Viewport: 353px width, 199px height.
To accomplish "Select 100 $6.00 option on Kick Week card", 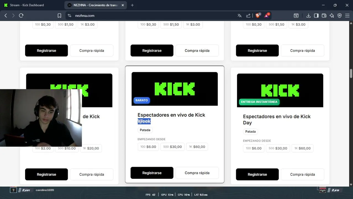I will click(148, 147).
